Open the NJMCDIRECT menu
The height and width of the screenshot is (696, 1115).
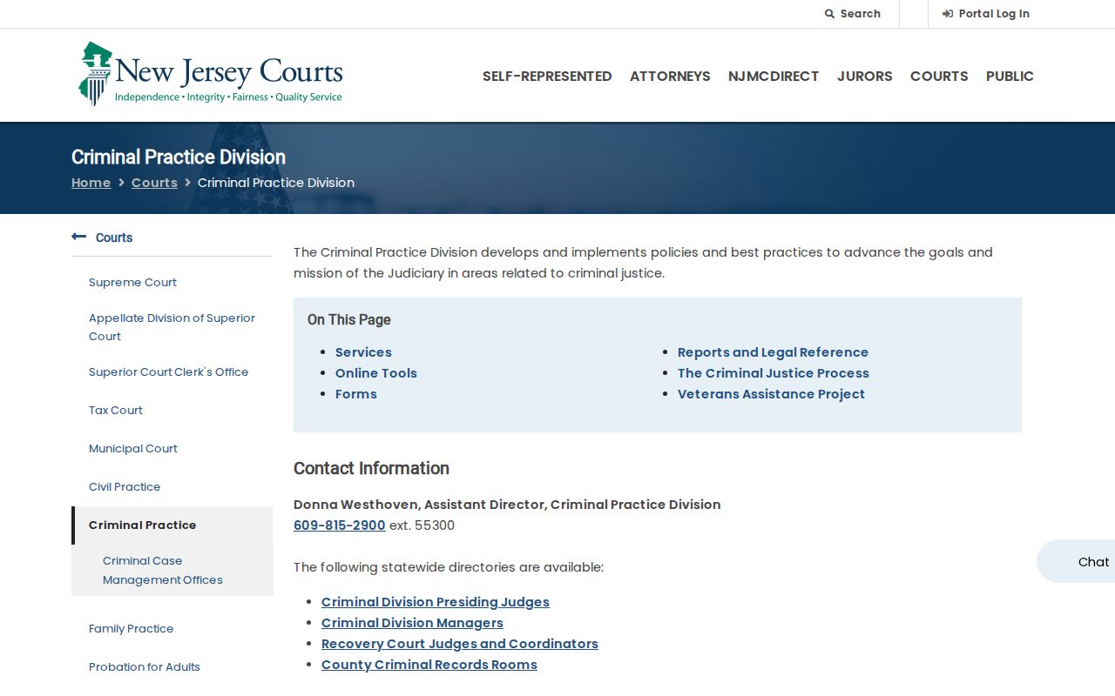click(x=774, y=76)
